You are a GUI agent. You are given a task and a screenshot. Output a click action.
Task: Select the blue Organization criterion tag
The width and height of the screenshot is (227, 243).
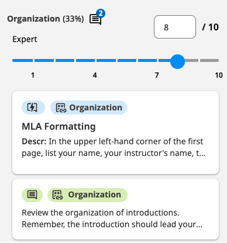[88, 107]
